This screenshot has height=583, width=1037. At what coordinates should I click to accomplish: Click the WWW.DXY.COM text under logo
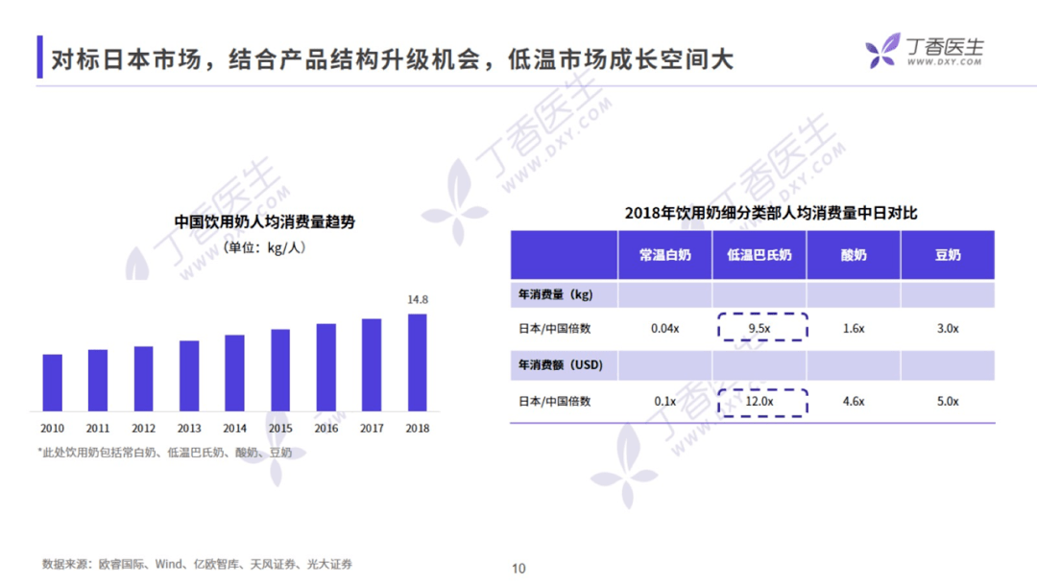coord(945,62)
